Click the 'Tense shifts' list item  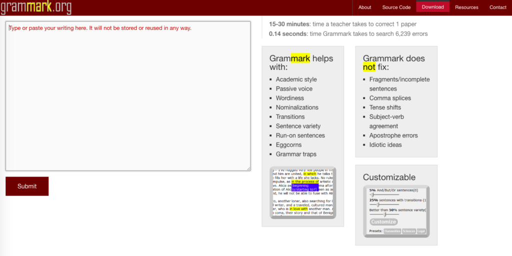click(385, 107)
